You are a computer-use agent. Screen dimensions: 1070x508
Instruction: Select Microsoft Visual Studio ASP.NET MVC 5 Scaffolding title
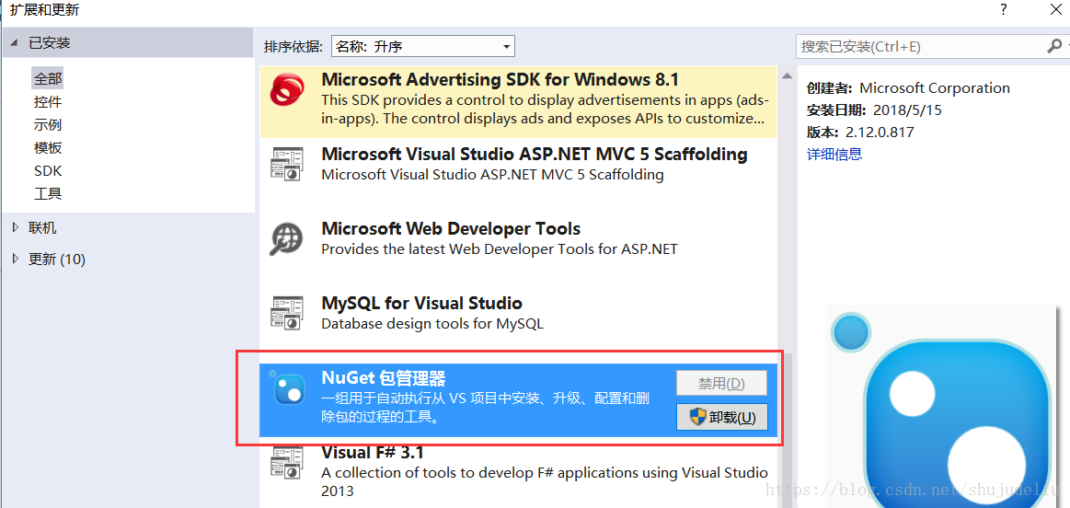point(535,155)
